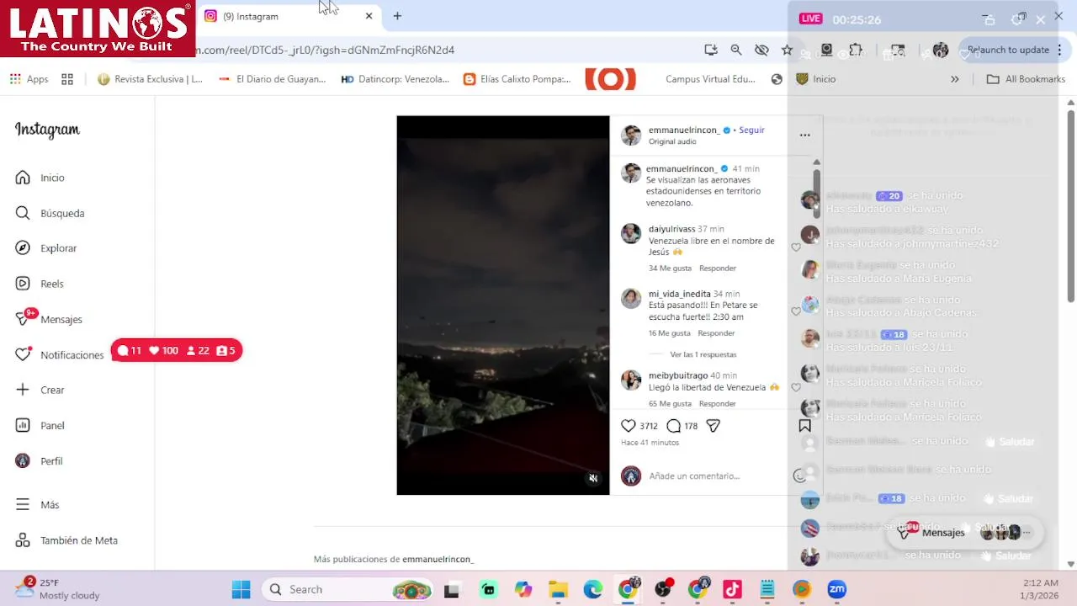
Task: Click the comments list scrollbar
Action: pos(816,194)
